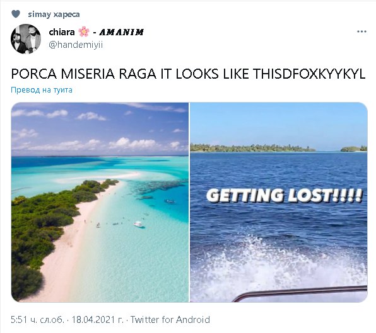Screen dimensions: 376x333
Task: Click the AMANIM stylized name text
Action: (121, 32)
